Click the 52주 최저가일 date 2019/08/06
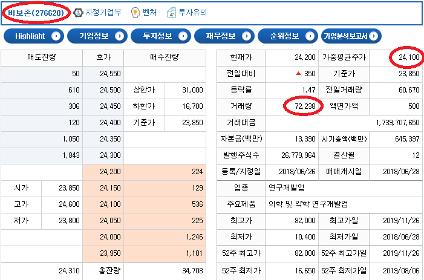424x280 pixels. coord(401,270)
